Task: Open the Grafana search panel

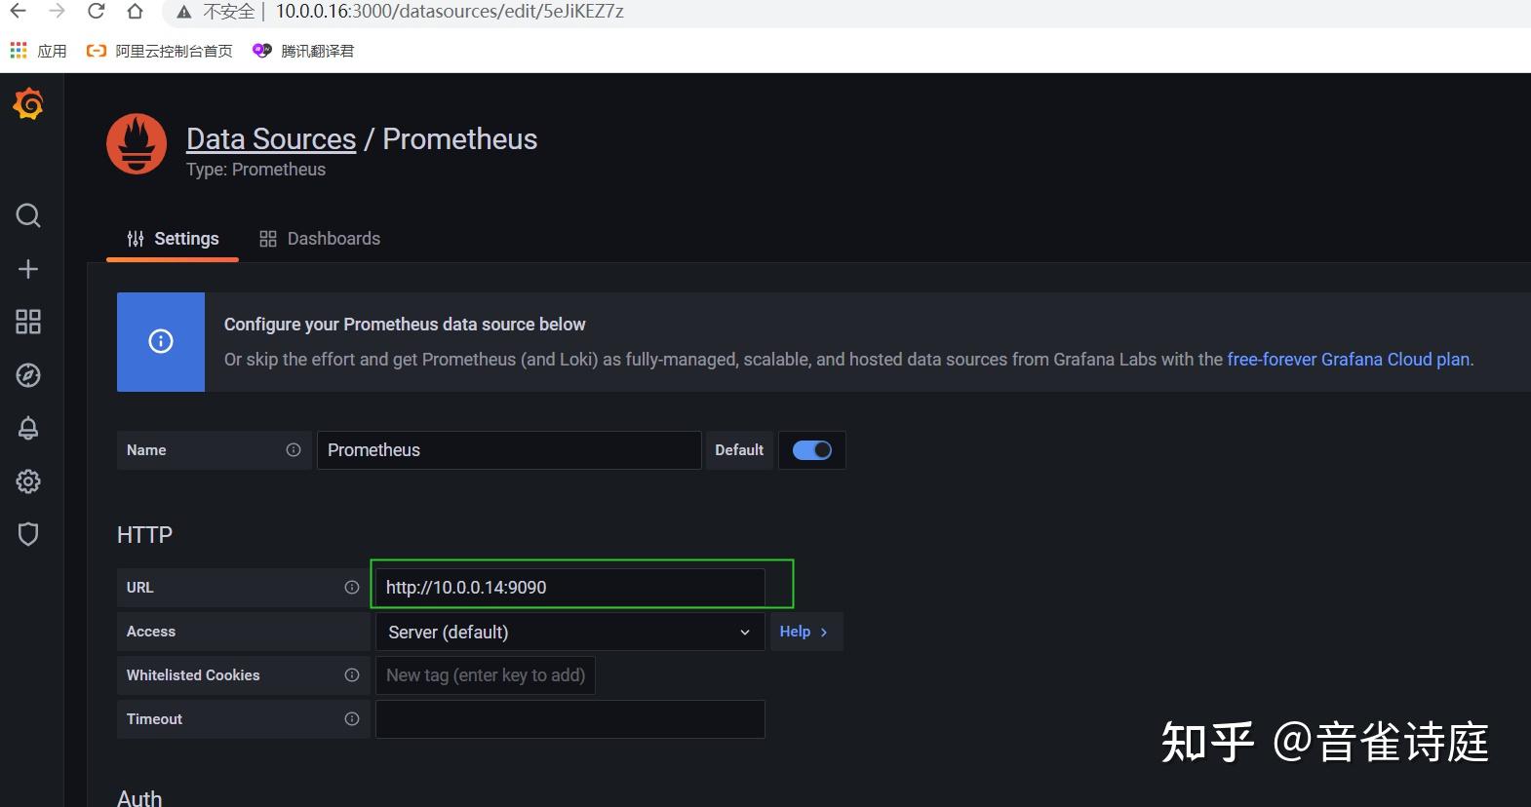Action: click(x=28, y=215)
